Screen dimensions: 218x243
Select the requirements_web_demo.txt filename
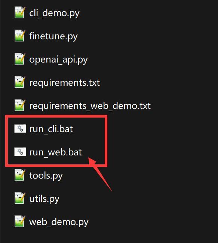90,106
